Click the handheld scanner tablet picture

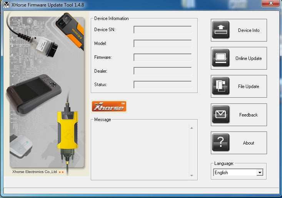(x=34, y=94)
